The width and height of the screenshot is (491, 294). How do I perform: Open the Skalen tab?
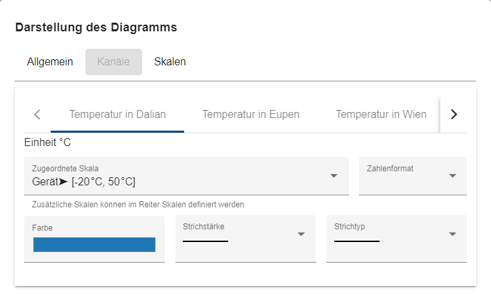169,61
